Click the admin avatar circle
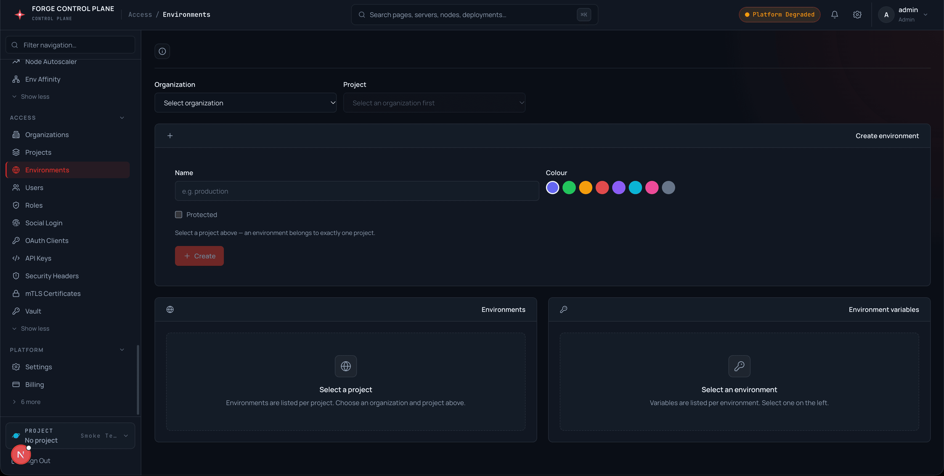 point(886,15)
